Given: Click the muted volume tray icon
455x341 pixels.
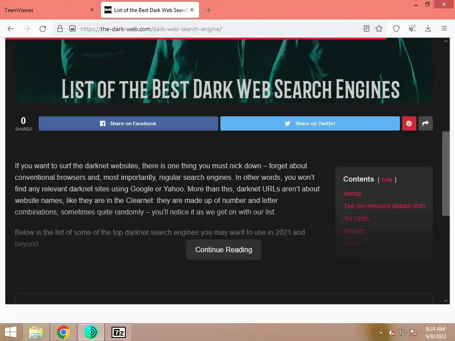Looking at the screenshot, I should coord(392,333).
